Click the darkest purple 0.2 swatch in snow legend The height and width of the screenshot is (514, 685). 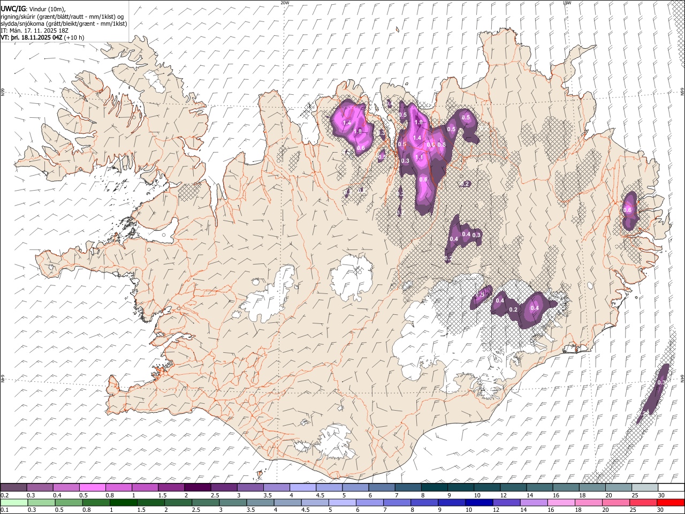pos(13,487)
